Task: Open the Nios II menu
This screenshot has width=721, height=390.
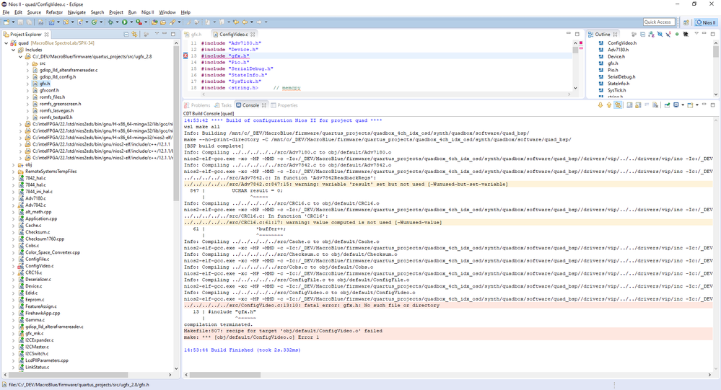Action: coord(147,12)
